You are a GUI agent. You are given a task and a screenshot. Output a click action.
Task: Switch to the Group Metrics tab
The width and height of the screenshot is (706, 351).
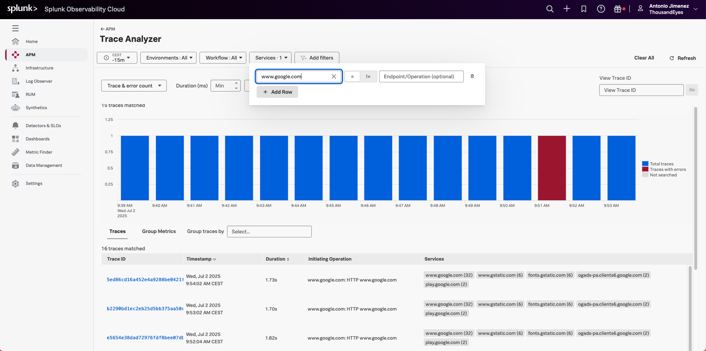159,231
